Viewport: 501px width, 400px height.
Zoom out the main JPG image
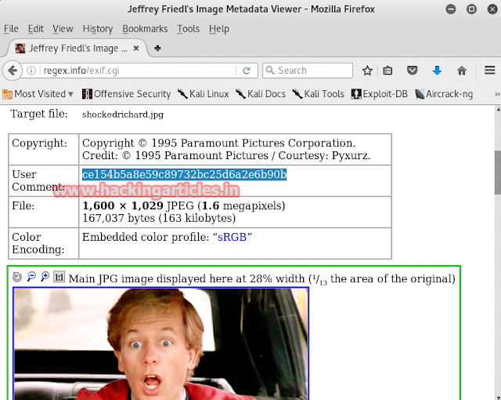click(x=31, y=277)
